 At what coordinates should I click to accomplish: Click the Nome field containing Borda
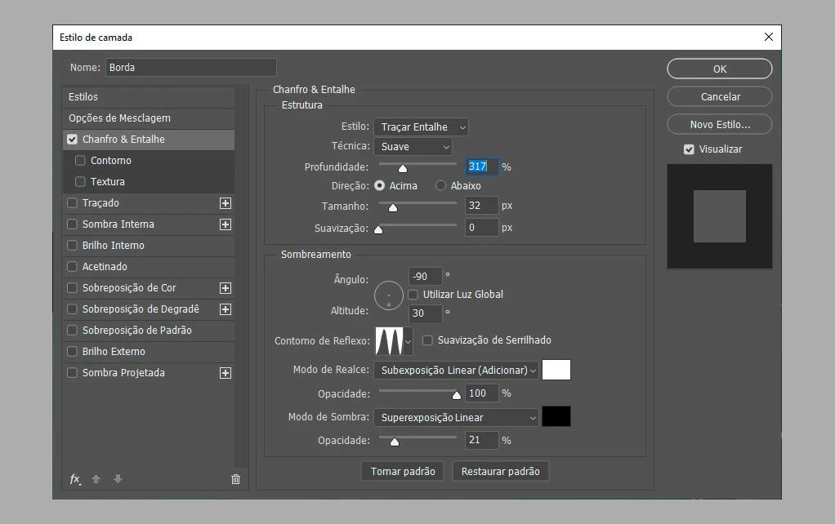(x=190, y=68)
